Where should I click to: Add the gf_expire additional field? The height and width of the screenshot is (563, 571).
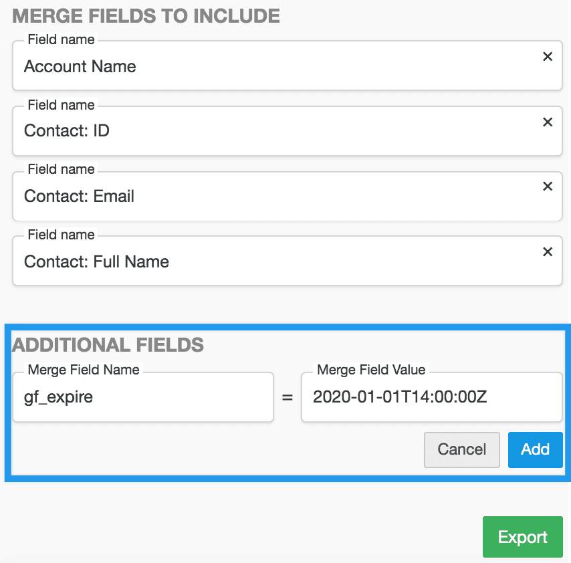(536, 450)
